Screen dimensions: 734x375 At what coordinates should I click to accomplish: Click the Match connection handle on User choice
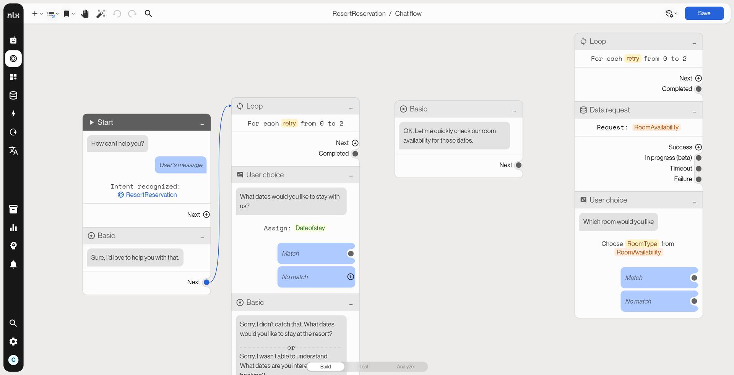coord(351,253)
